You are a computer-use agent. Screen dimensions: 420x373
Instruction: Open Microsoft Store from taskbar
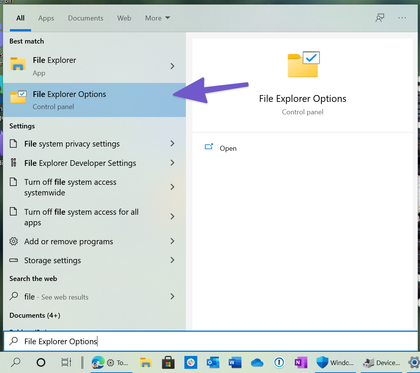168,362
